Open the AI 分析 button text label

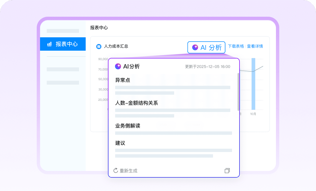(x=211, y=47)
